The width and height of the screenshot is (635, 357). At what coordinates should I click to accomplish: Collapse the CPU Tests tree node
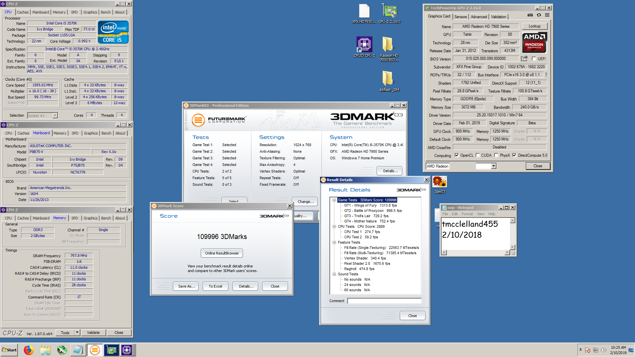334,226
